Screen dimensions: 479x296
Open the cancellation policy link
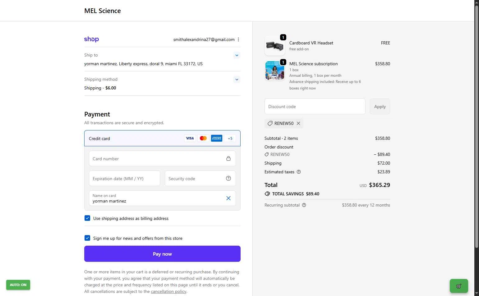(x=168, y=291)
